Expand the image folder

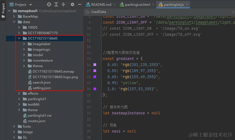click(x=14, y=132)
